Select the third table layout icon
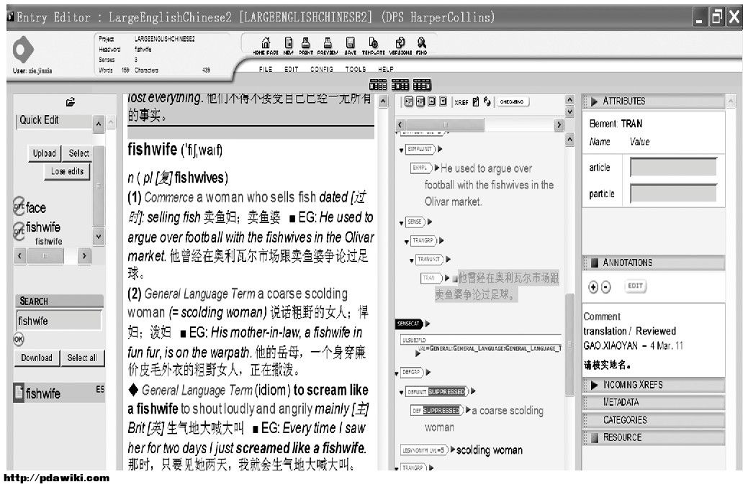This screenshot has height=487, width=748. [x=422, y=85]
